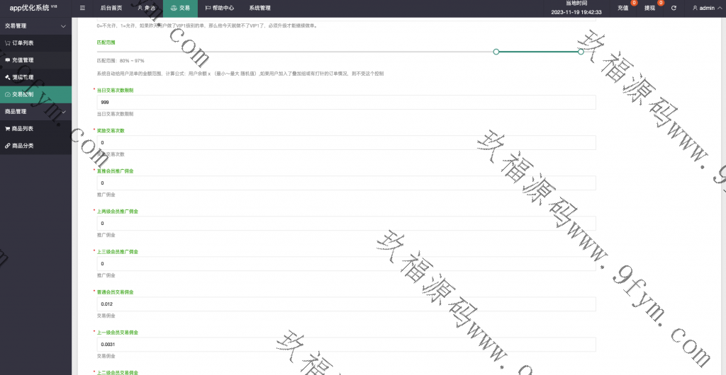Open 商品列表 with the shopping cart icon
The image size is (726, 375).
click(x=23, y=129)
